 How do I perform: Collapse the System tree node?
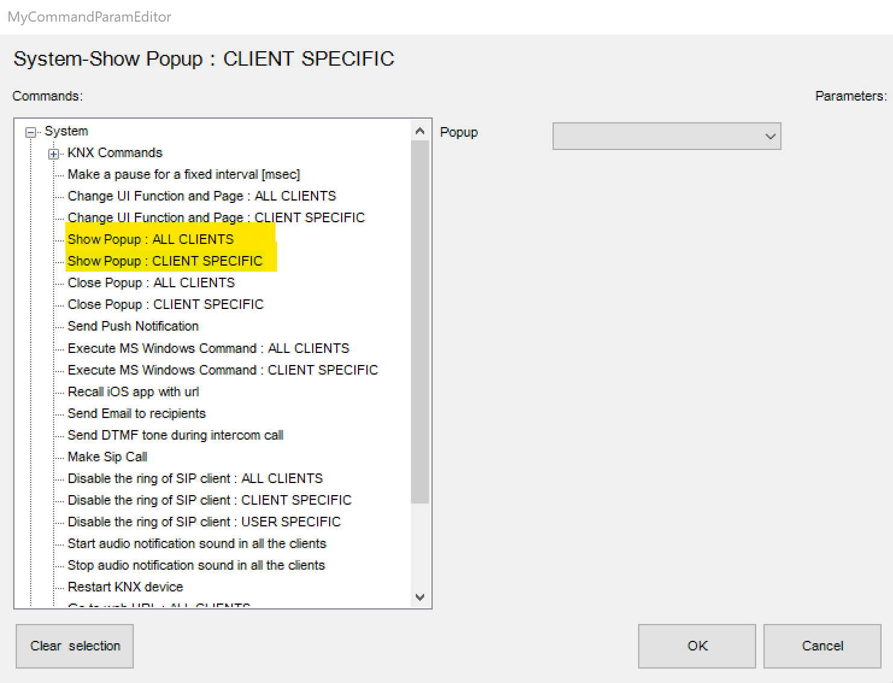tap(30, 133)
